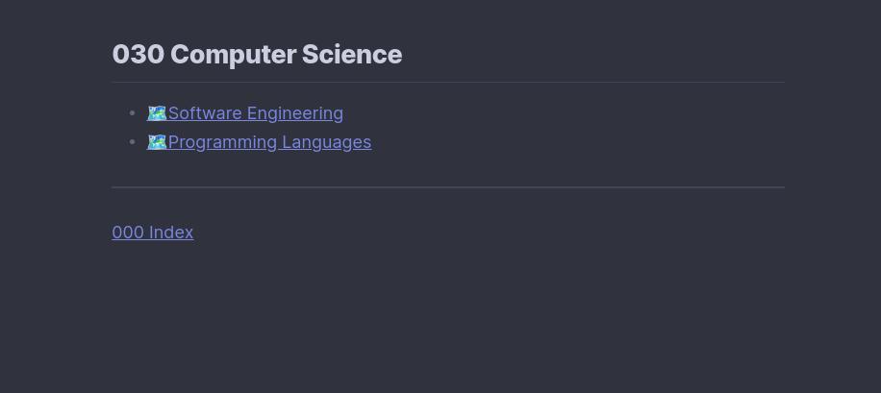The width and height of the screenshot is (881, 393).
Task: Click the map emoji before Programming Languages
Action: point(157,142)
